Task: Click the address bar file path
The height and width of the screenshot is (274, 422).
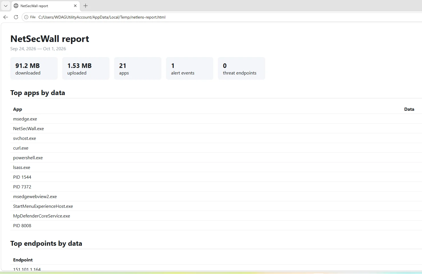Action: tap(102, 17)
